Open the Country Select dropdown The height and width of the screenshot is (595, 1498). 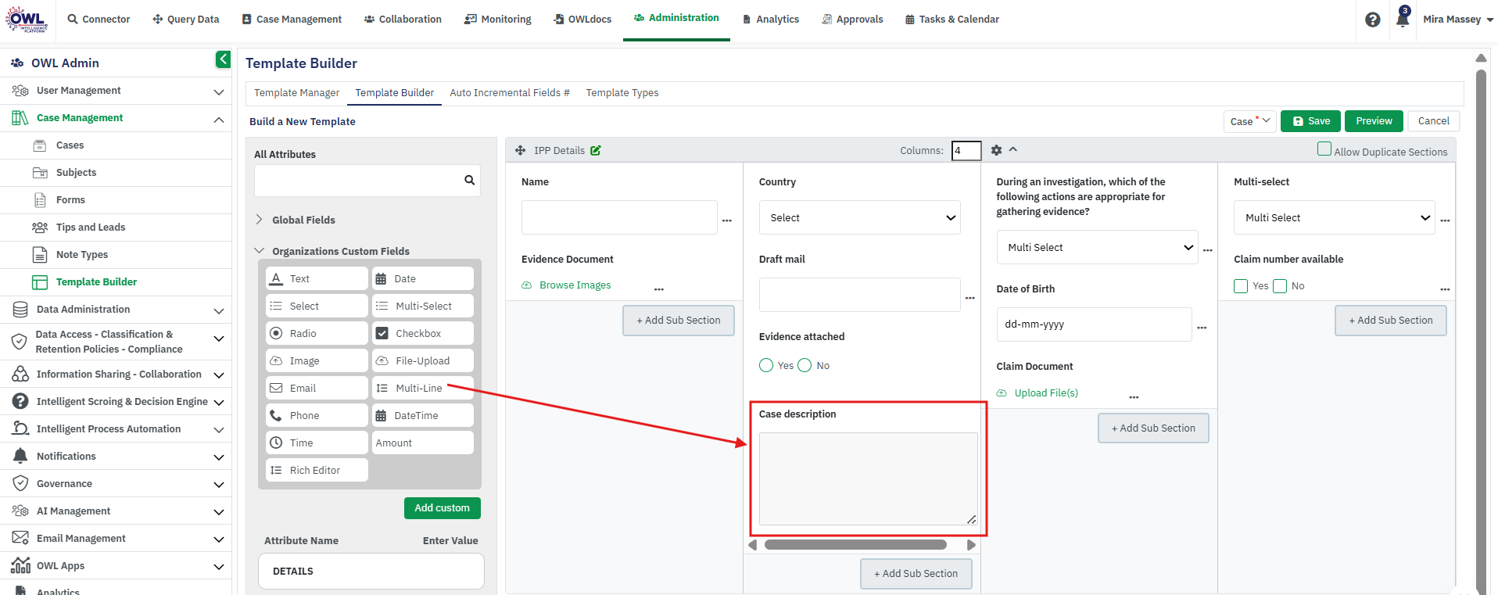pos(859,217)
